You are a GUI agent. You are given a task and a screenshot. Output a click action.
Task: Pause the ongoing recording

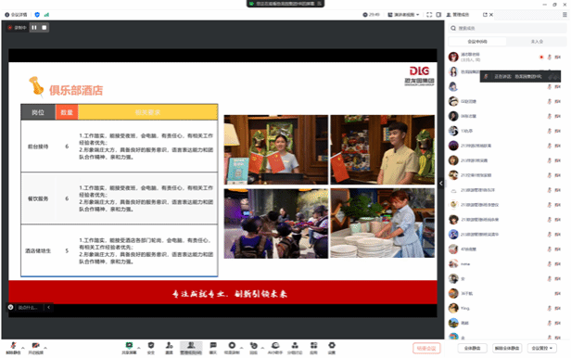coord(34,27)
